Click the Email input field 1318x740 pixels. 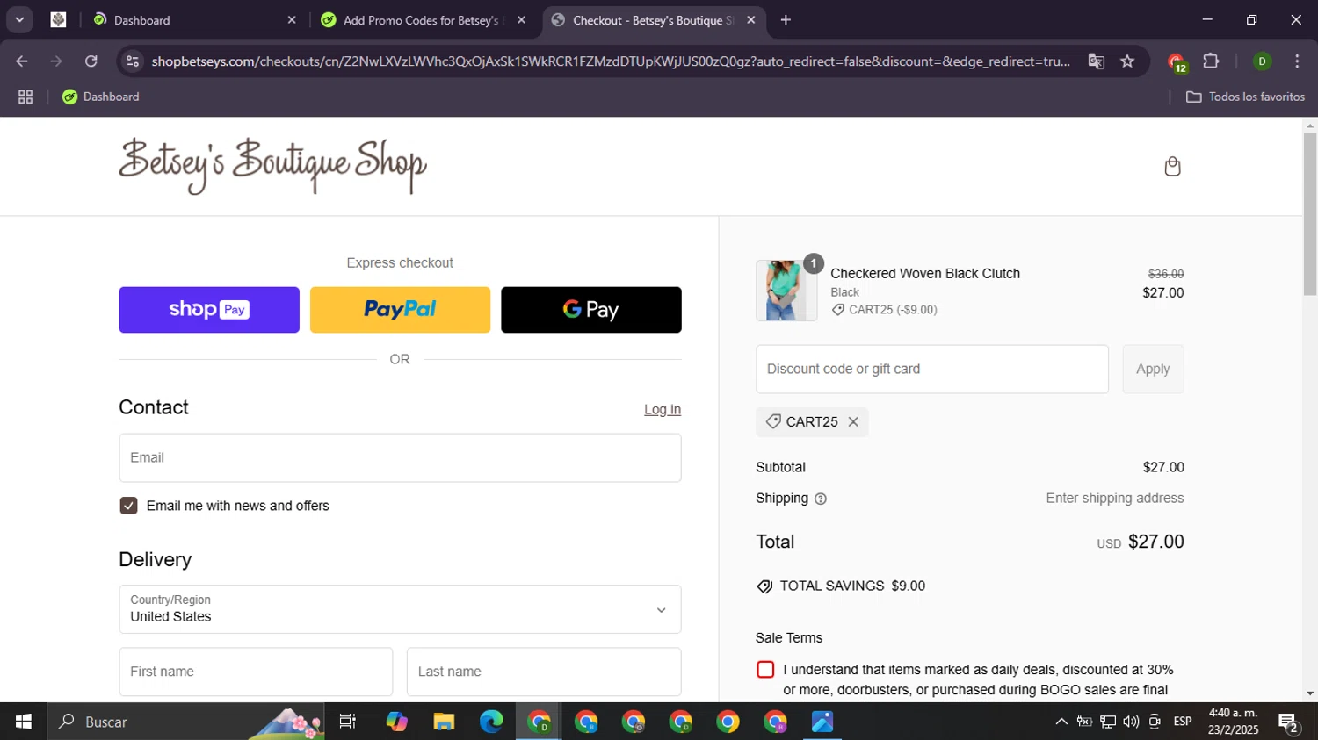pos(400,458)
